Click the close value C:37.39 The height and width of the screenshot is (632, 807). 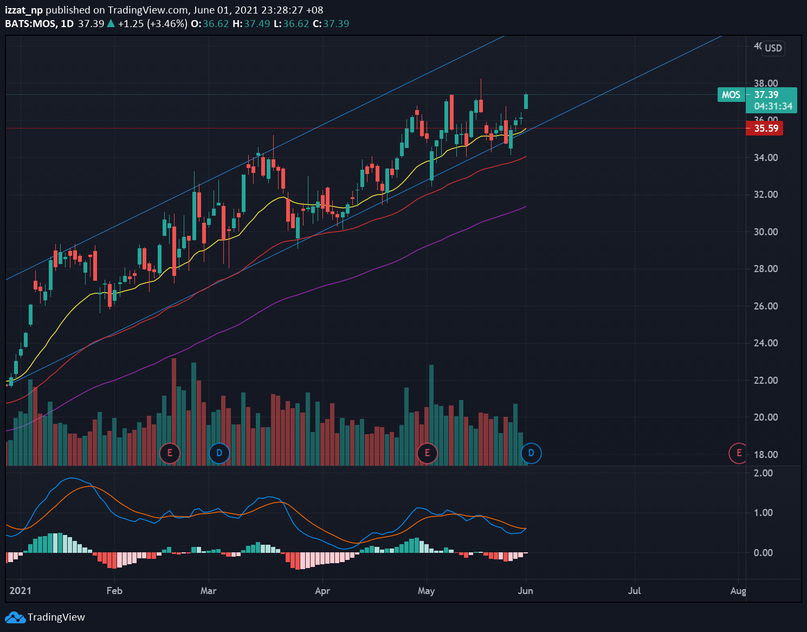click(x=331, y=24)
